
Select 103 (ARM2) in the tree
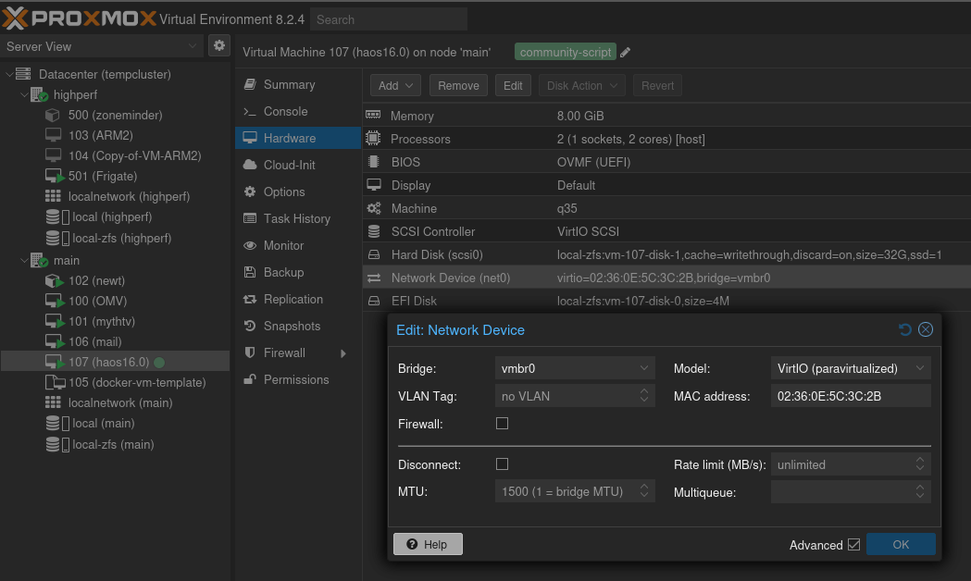[101, 135]
